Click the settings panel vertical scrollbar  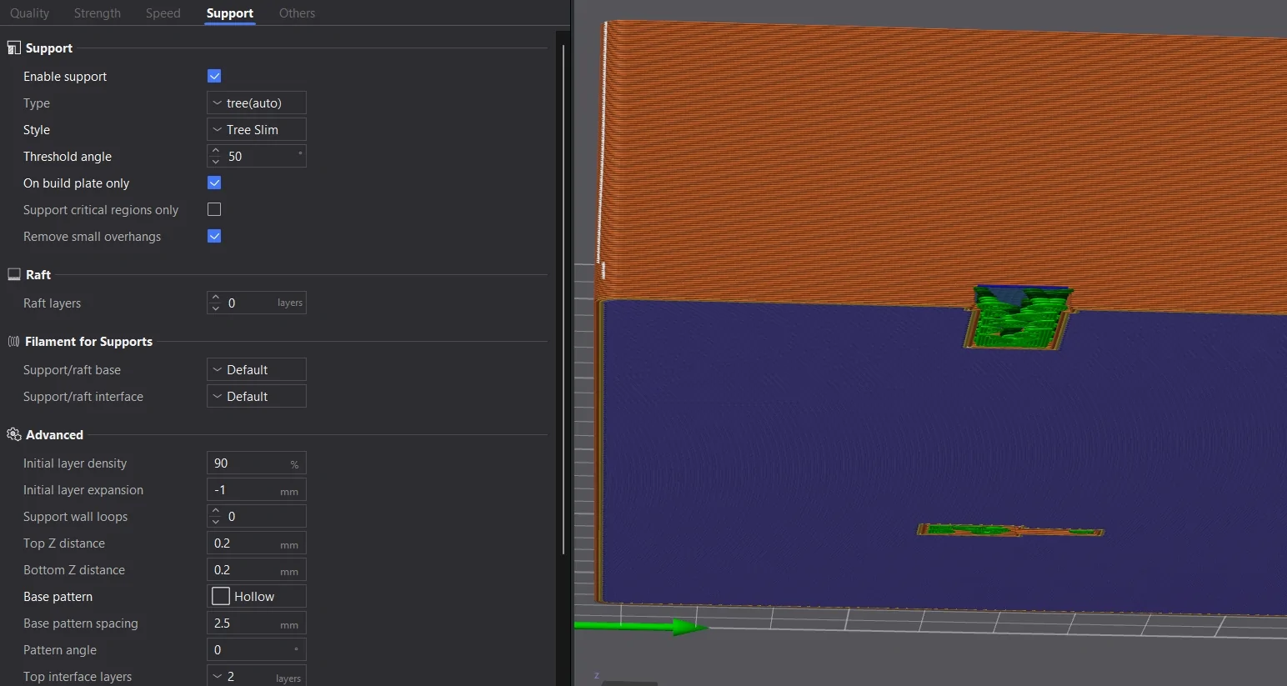pyautogui.click(x=564, y=300)
